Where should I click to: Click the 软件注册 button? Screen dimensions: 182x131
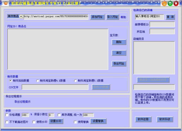(143, 119)
